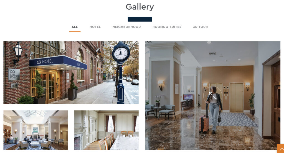Click the dark blue bar under Gallery

point(140,19)
